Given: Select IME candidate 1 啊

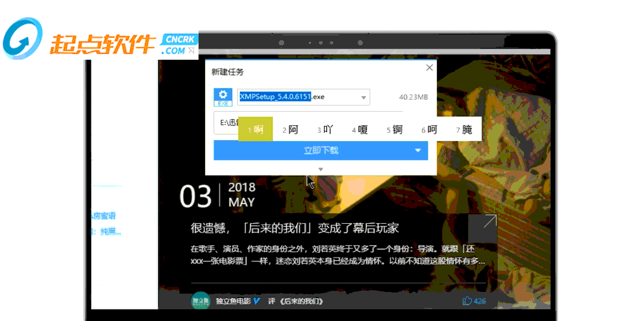Looking at the screenshot, I should coord(256,129).
